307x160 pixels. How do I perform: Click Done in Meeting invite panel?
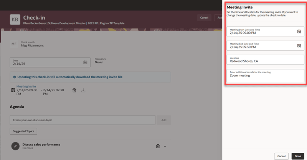coord(298,156)
